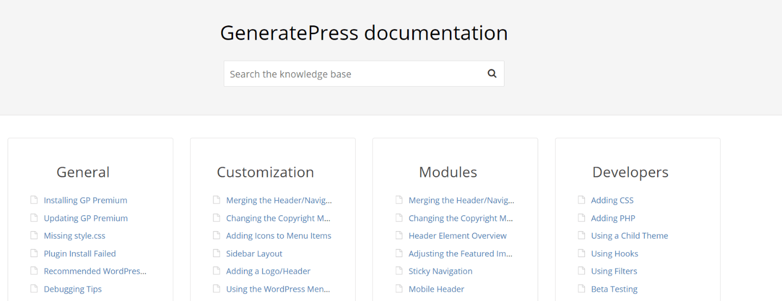Click document icon beside 'Using Hooks'
The width and height of the screenshot is (782, 301).
coord(582,253)
